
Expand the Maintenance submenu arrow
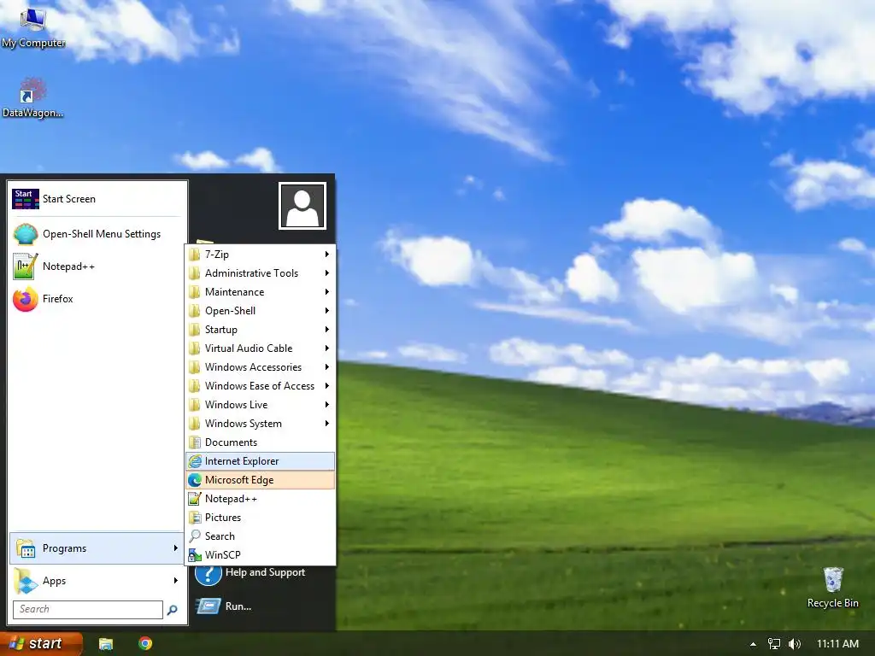[x=327, y=292]
